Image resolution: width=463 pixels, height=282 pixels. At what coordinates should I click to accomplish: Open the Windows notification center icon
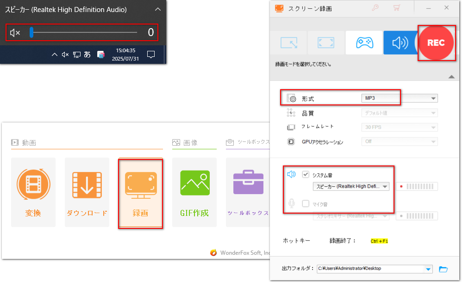point(150,55)
